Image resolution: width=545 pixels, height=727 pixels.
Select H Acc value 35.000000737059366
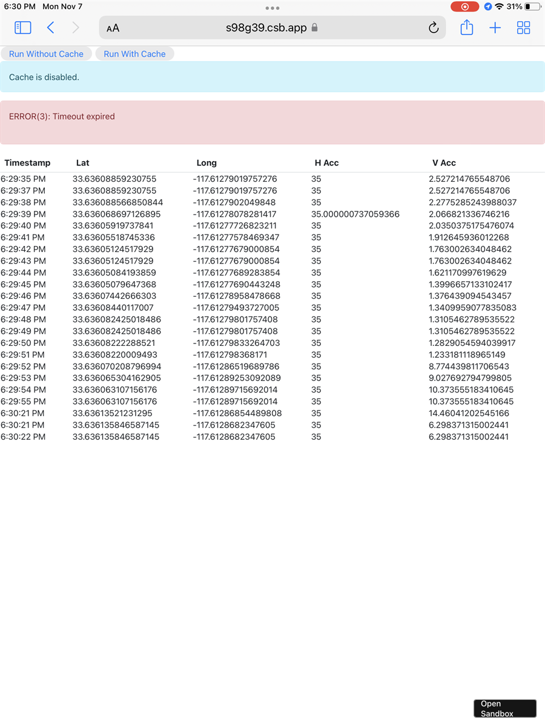[355, 214]
